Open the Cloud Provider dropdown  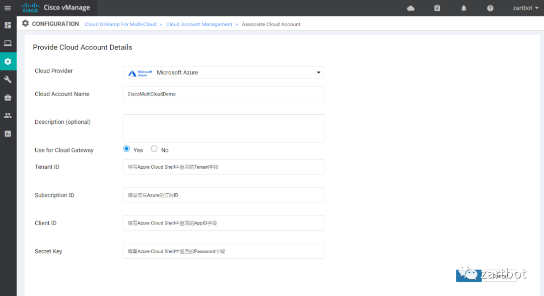click(224, 72)
